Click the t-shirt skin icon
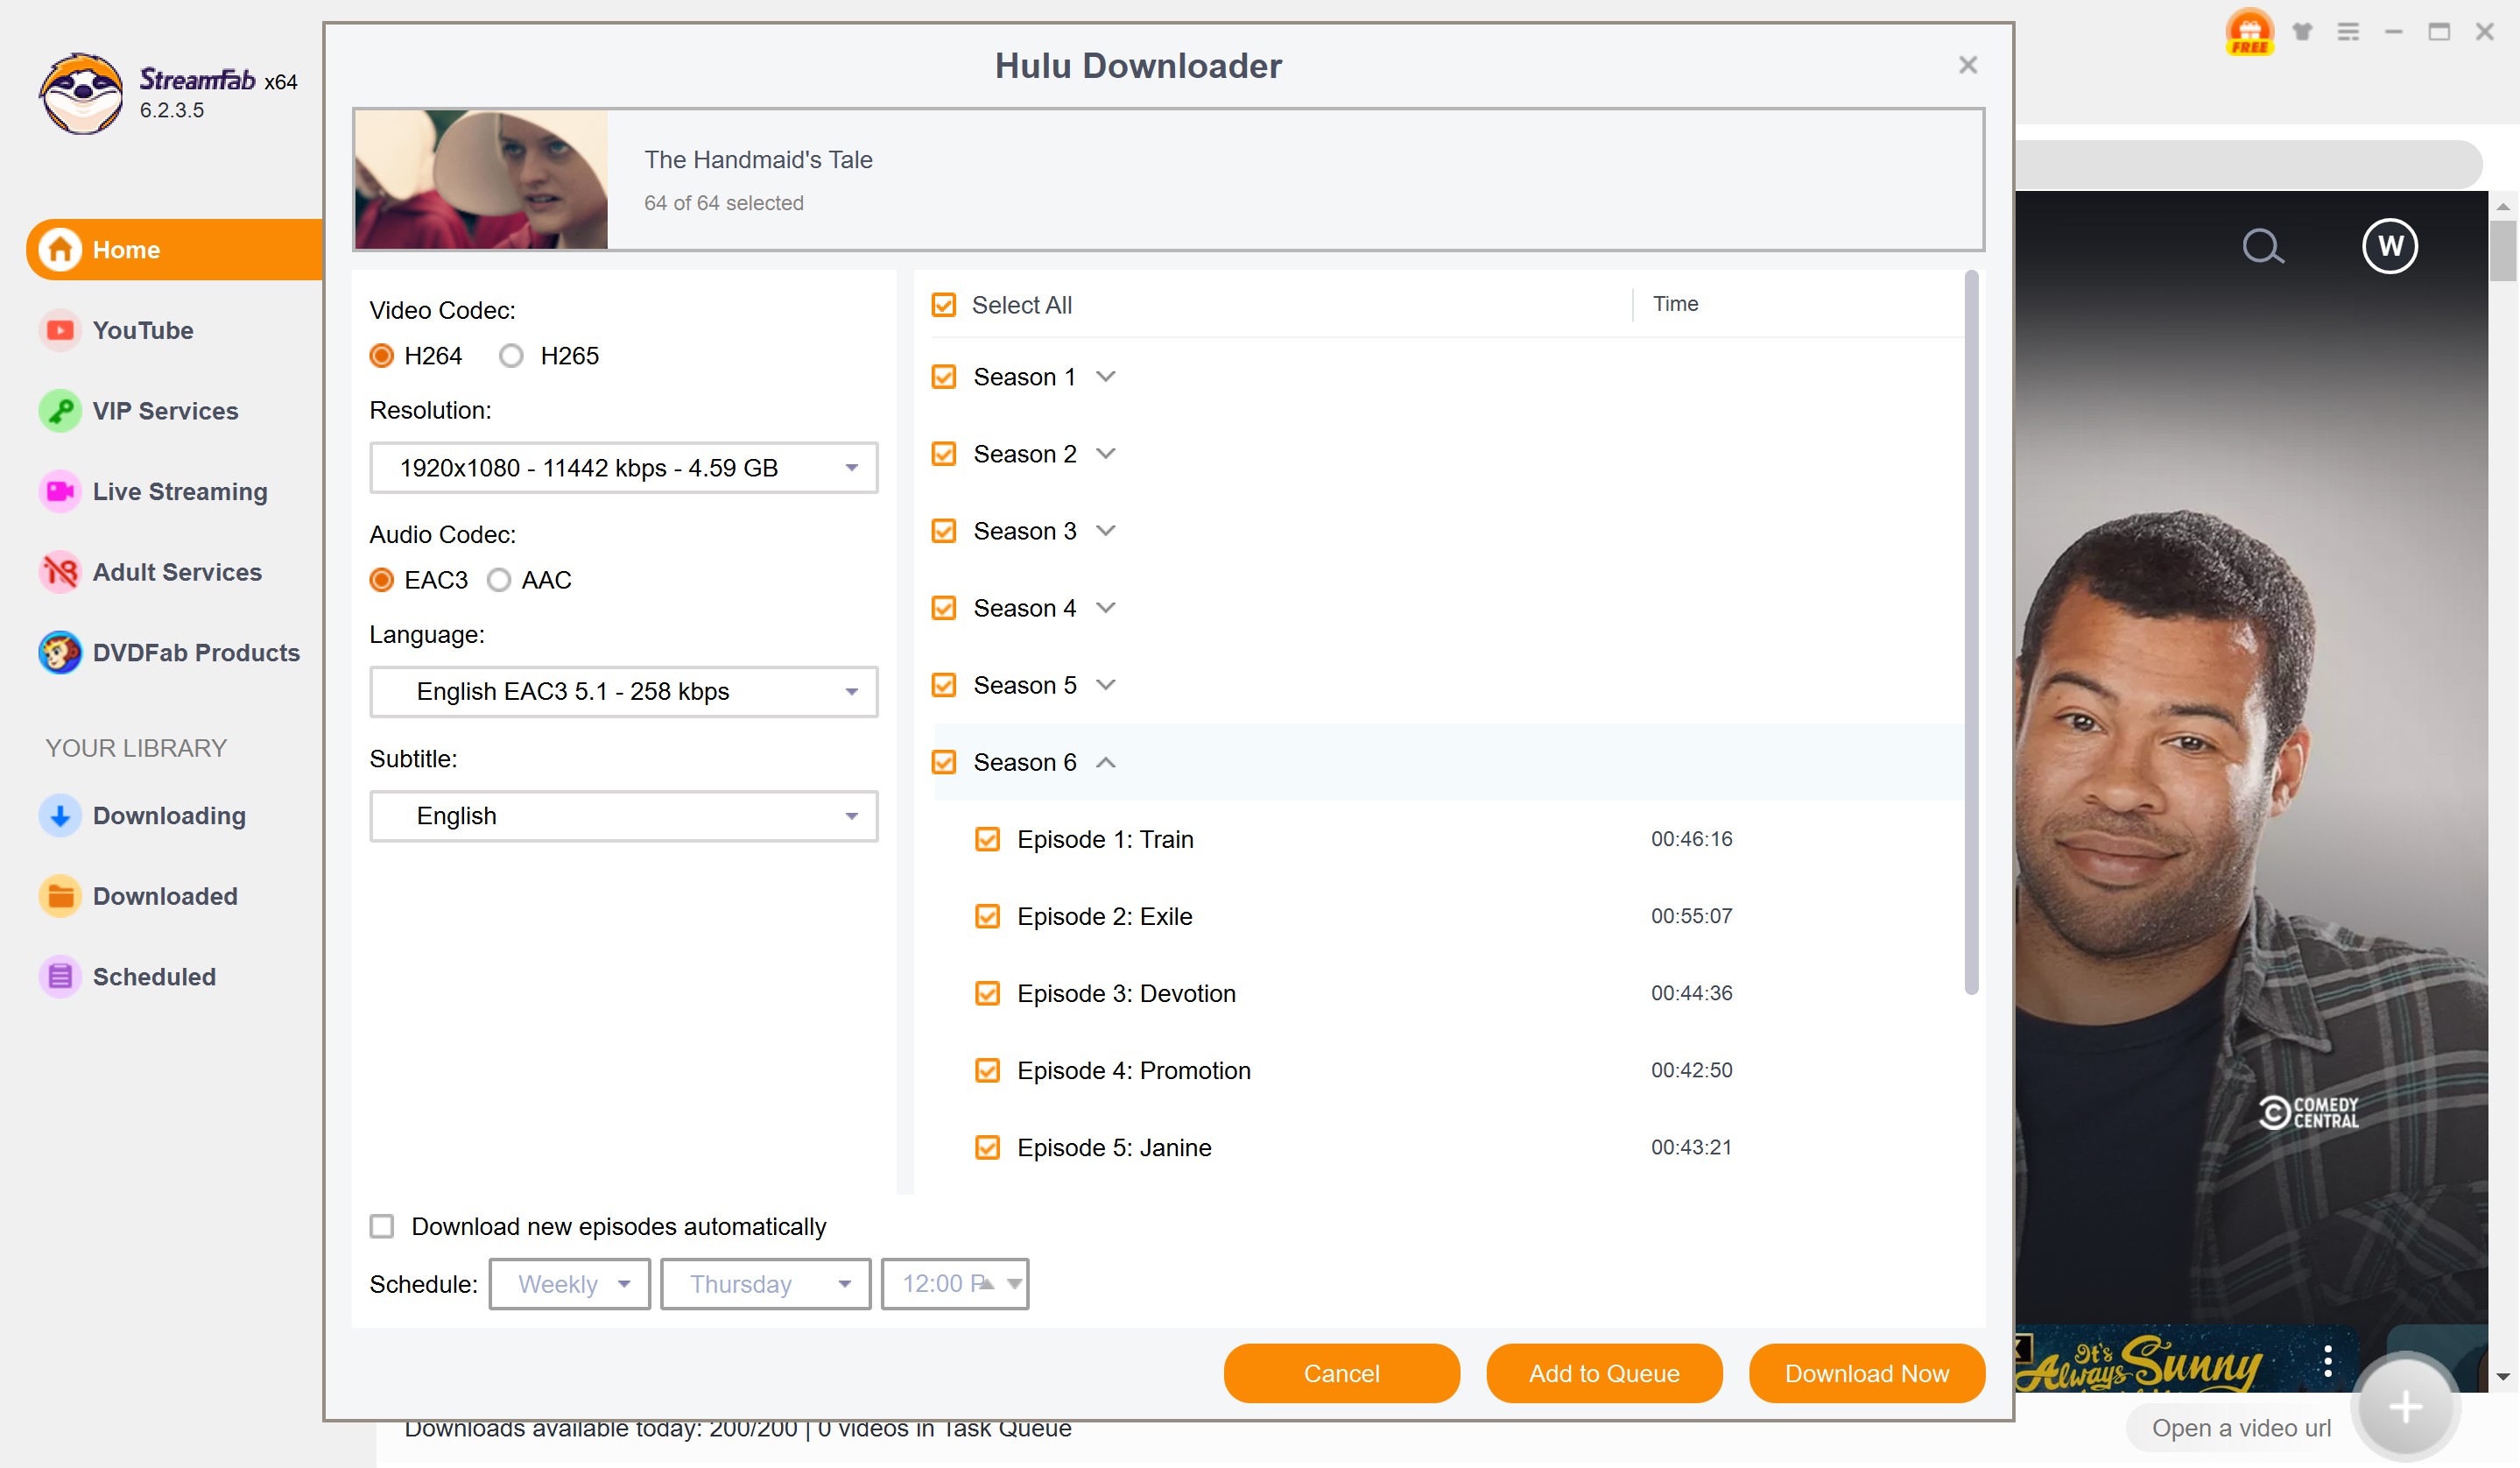This screenshot has height=1468, width=2520. pos(2302,32)
